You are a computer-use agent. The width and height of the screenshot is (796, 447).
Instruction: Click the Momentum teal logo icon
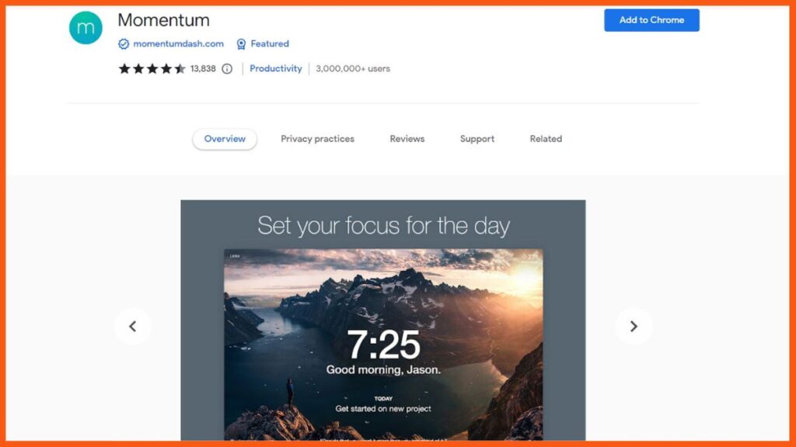tap(86, 27)
